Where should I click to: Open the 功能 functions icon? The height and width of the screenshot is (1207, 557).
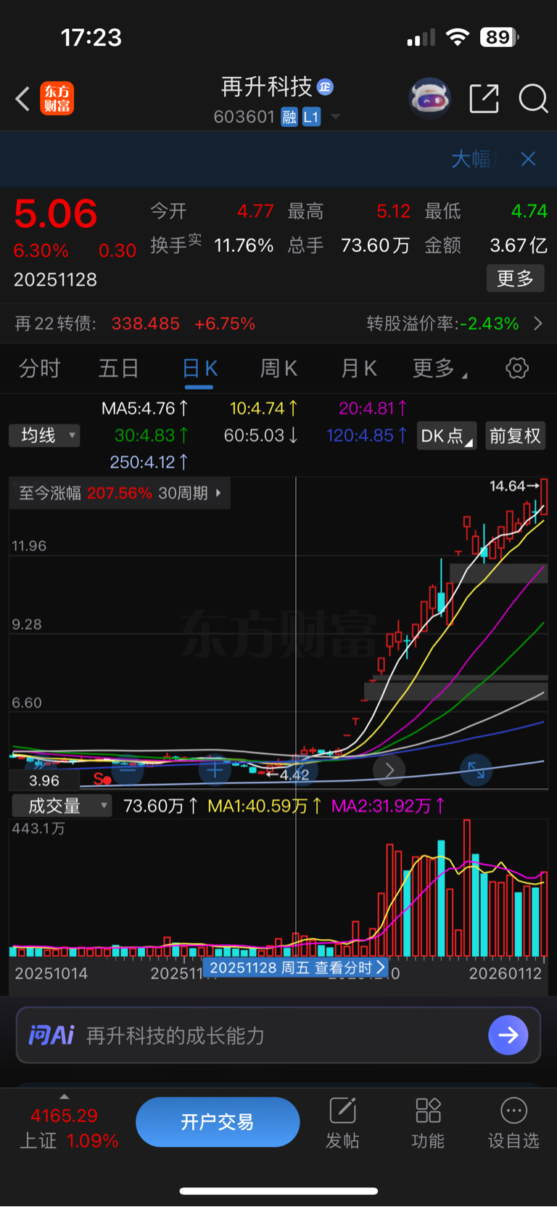pos(428,1124)
